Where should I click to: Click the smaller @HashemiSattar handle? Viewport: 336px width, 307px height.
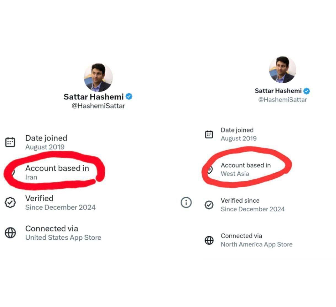[x=282, y=100]
